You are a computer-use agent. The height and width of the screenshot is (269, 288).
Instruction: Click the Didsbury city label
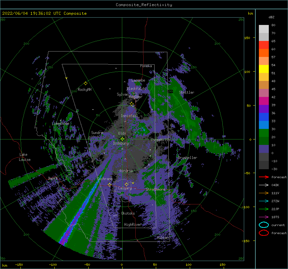click(121, 143)
